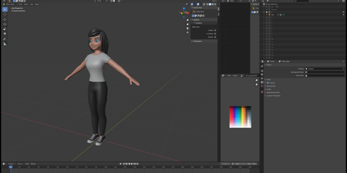The width and height of the screenshot is (347, 173).
Task: Check collection 2 in the outliner
Action: click(267, 18)
